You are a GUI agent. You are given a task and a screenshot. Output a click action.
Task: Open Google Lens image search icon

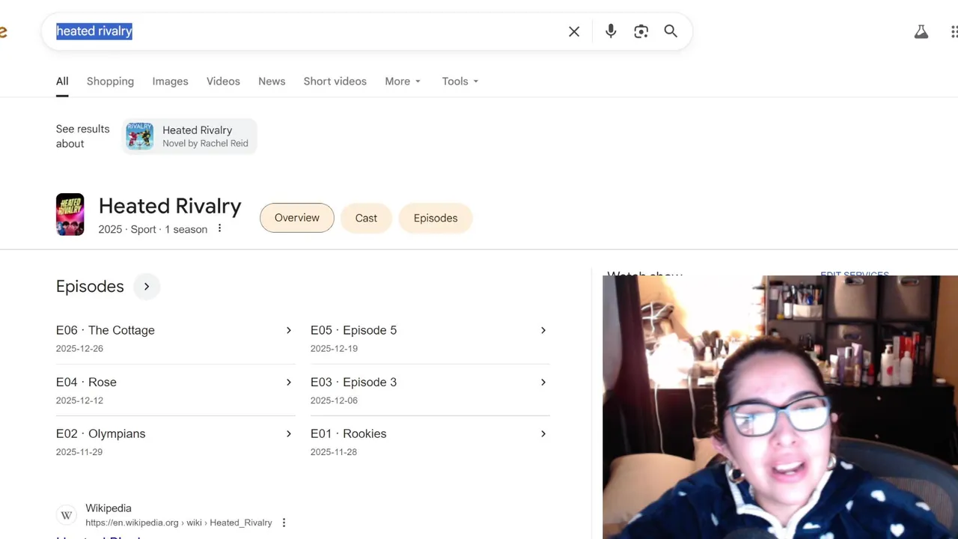641,31
